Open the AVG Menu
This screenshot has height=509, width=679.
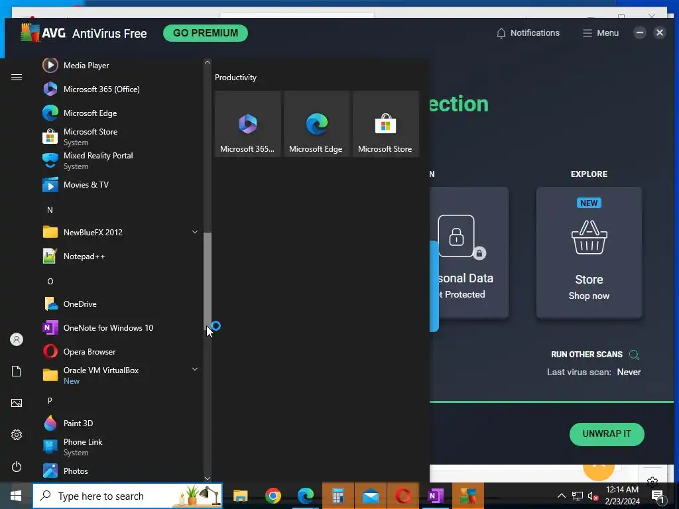tap(600, 33)
